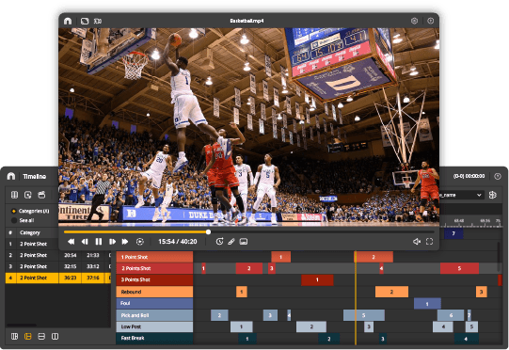Click the 37:16 end time cell
Screen dimensions: 509x350
coord(93,278)
